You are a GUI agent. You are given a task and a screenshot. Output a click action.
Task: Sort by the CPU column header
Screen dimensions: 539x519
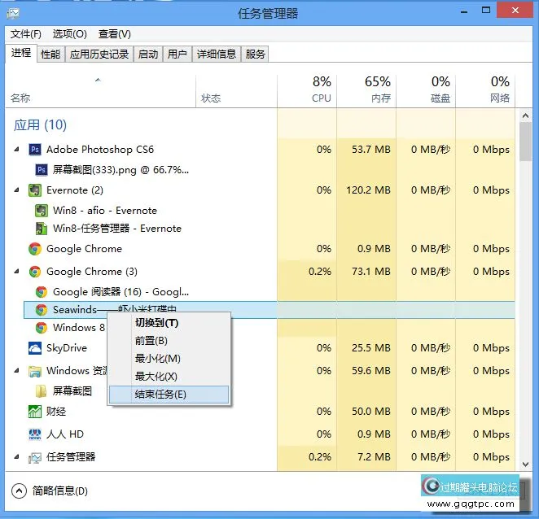point(307,91)
